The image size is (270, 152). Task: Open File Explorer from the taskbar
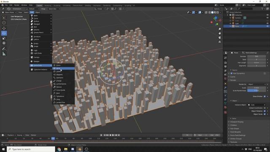tap(66, 149)
